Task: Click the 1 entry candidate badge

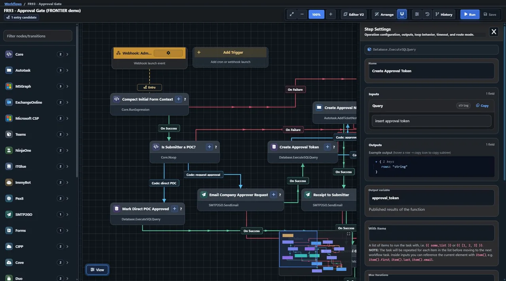Action: pyautogui.click(x=21, y=17)
